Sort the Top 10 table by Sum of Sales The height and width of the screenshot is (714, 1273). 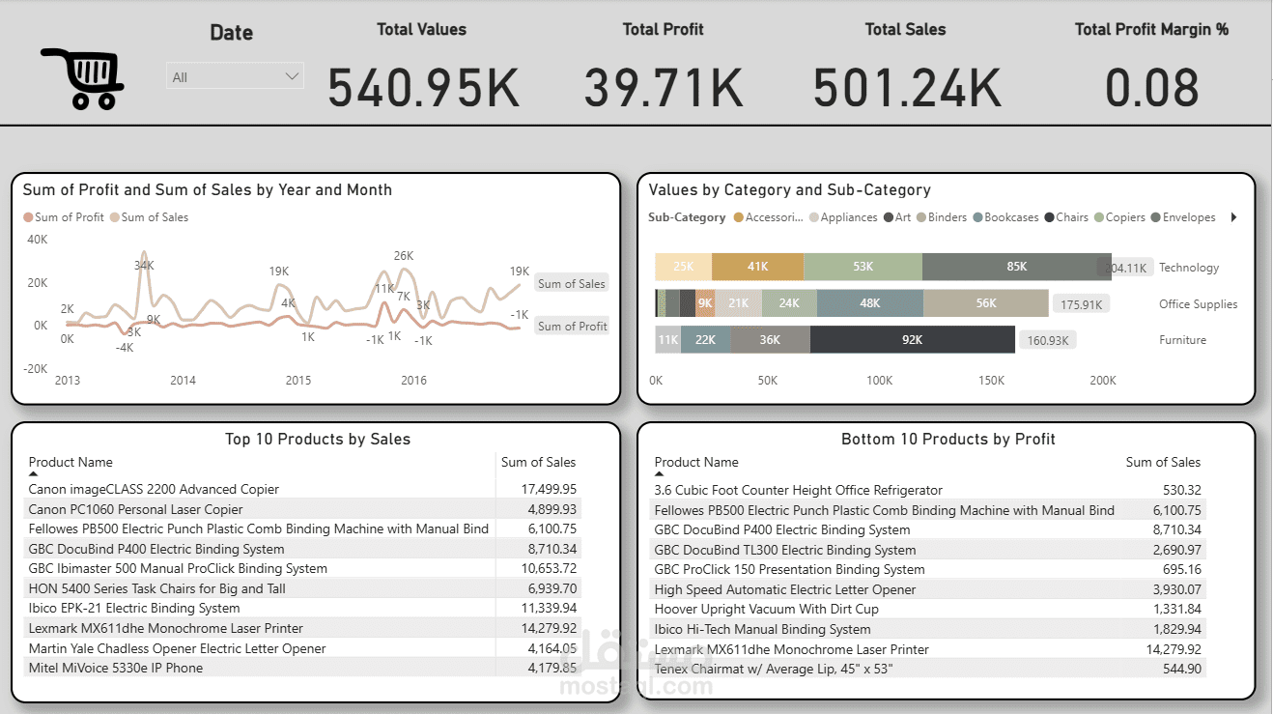[x=538, y=462]
